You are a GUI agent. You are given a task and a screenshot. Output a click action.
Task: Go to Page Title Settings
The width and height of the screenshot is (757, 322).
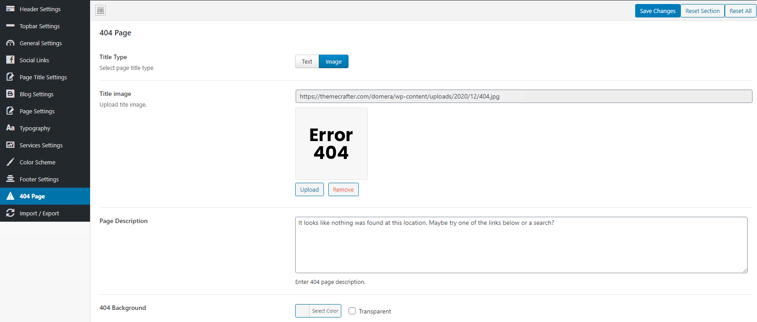pyautogui.click(x=43, y=77)
